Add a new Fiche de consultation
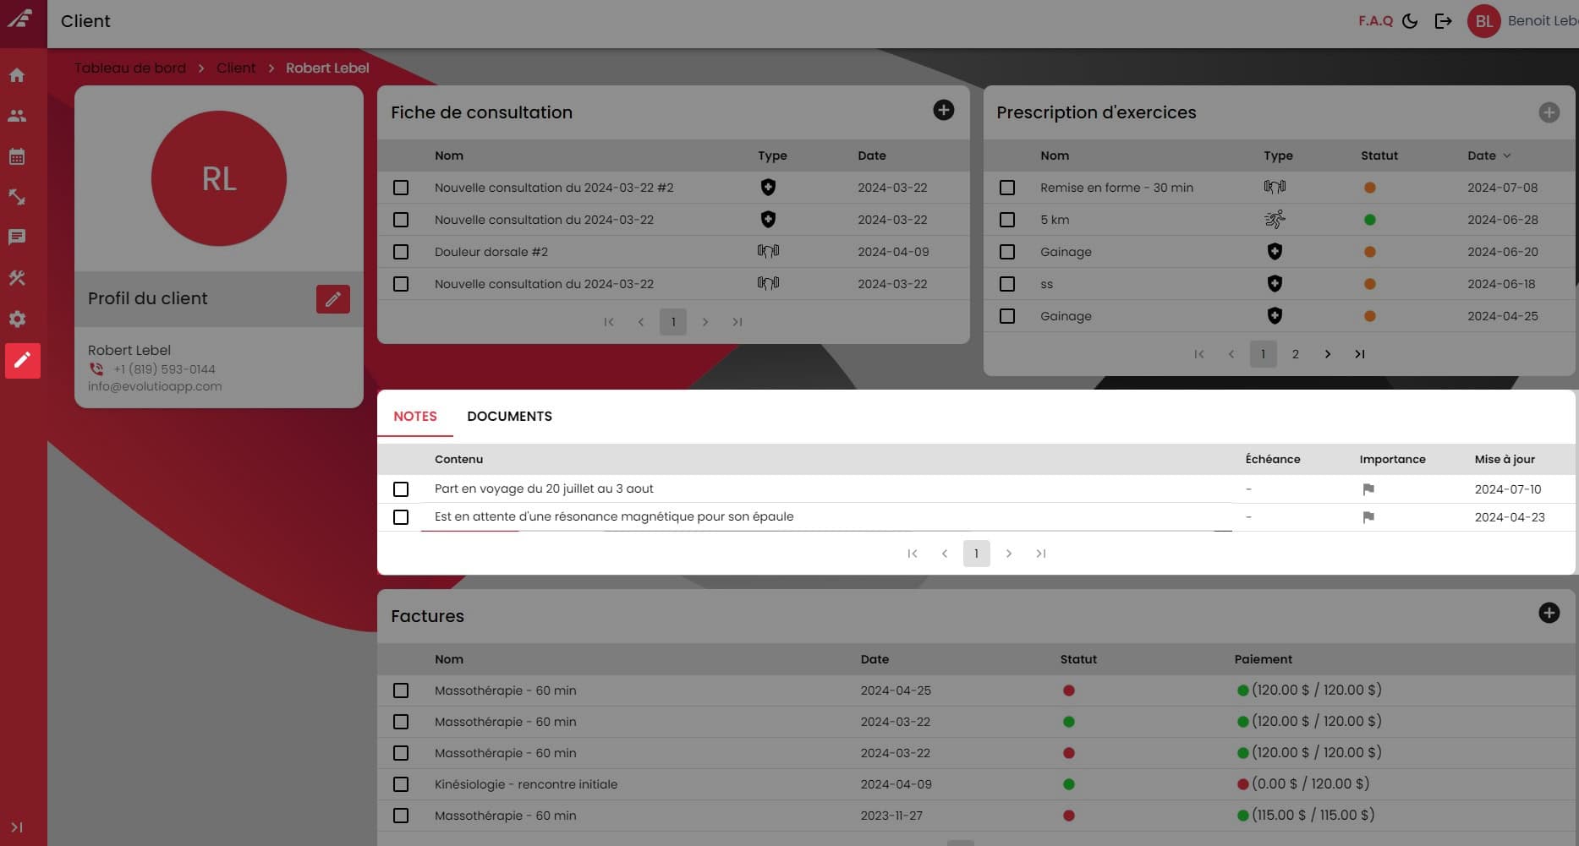The height and width of the screenshot is (846, 1579). point(944,110)
